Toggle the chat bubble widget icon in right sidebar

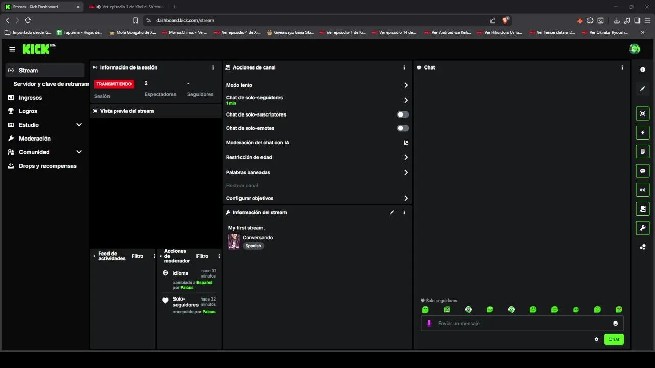pyautogui.click(x=643, y=171)
